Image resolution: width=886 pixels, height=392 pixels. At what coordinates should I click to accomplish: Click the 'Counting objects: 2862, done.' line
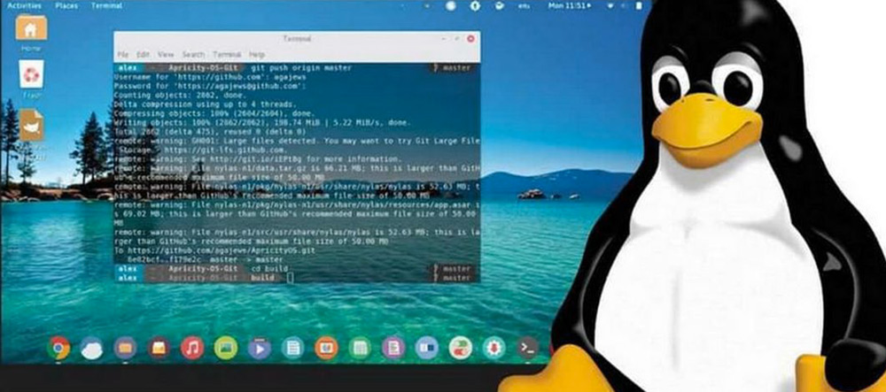(180, 96)
